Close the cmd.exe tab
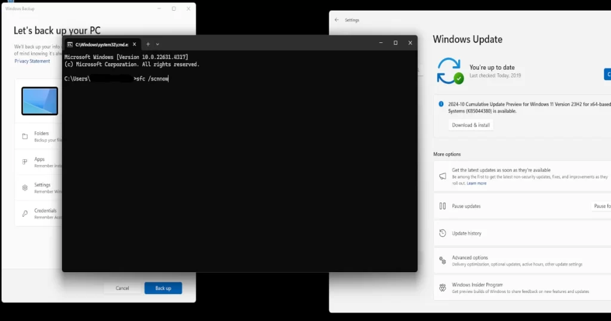611x321 pixels. coord(134,44)
